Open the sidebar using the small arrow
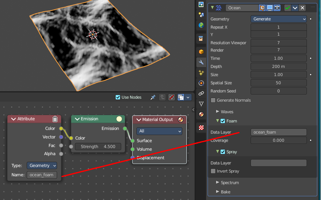Viewport: 321px width, 200px height. click(x=193, y=110)
